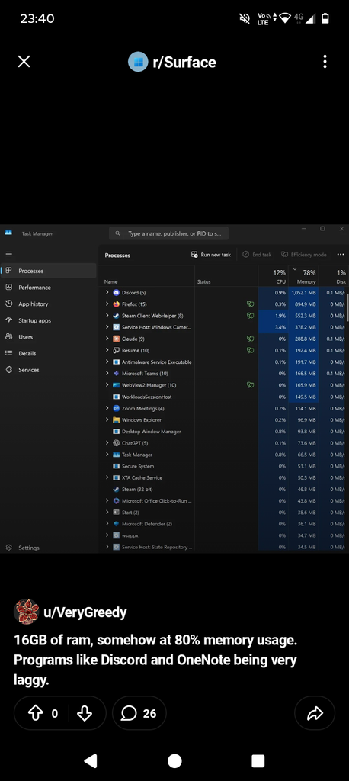Screen dimensions: 349x781
Task: Switch to the Details tab
Action: coord(49,353)
